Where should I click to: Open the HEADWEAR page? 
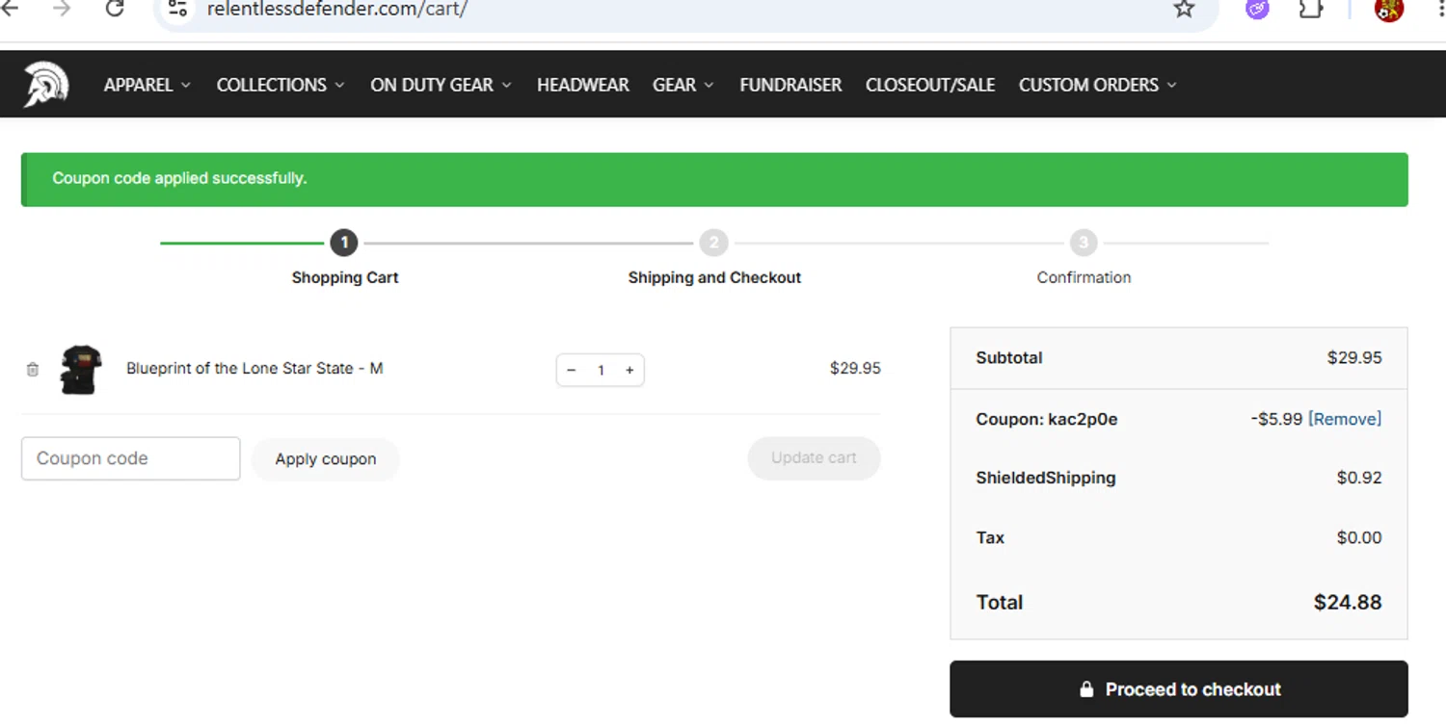[x=583, y=85]
